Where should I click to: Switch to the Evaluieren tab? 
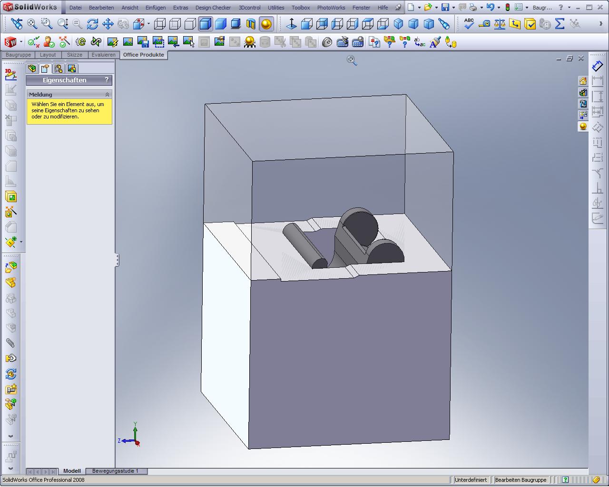pos(103,55)
